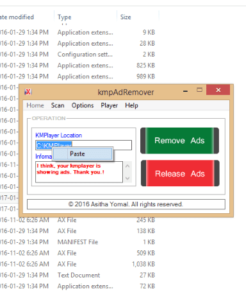Click the up arrow of information scrollbar
The image size is (246, 298).
pyautogui.click(x=127, y=166)
